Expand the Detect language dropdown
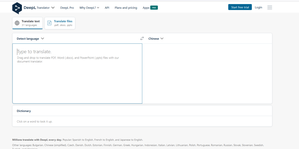 (x=30, y=38)
